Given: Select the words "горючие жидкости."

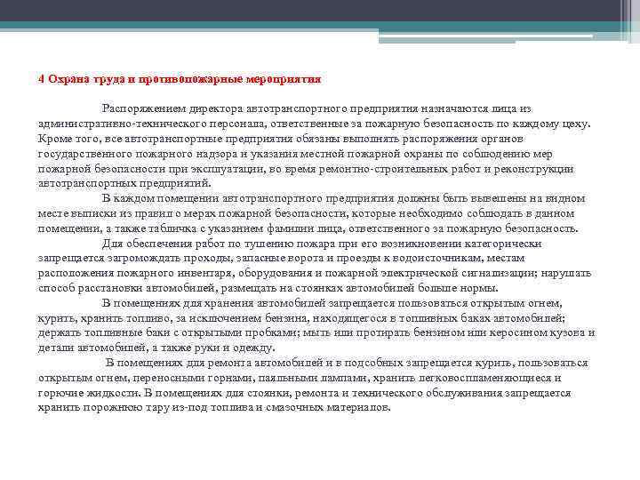Looking at the screenshot, I should click(x=90, y=393).
